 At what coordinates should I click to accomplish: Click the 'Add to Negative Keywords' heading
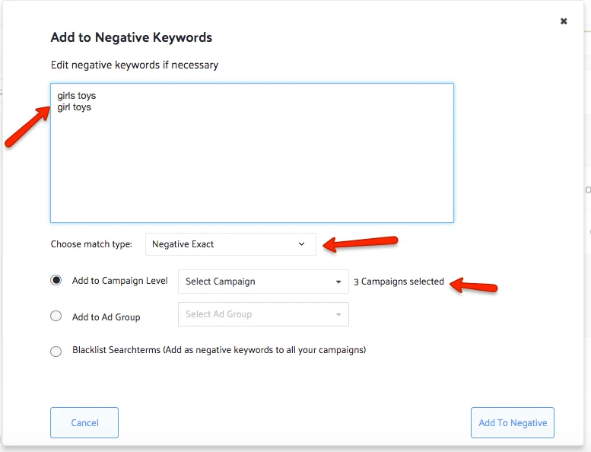132,37
